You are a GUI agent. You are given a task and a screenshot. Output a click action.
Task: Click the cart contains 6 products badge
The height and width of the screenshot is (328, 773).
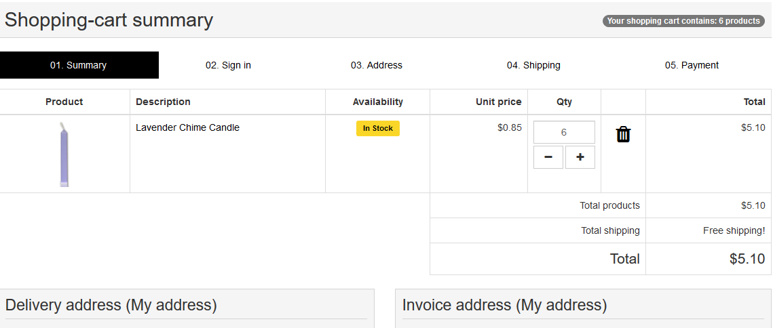click(683, 21)
